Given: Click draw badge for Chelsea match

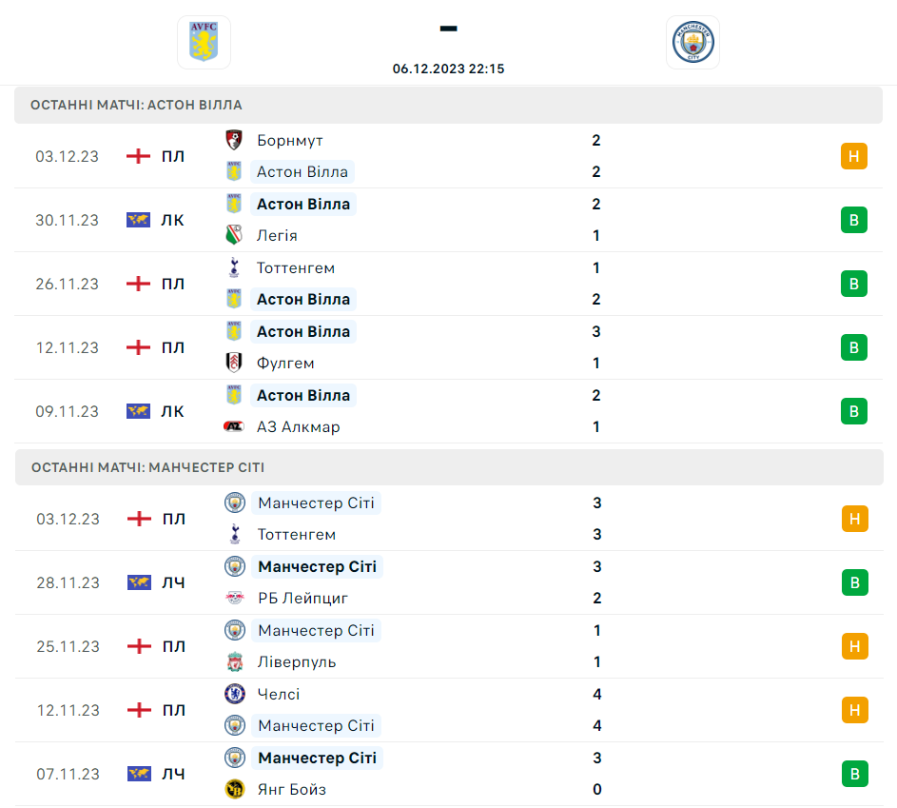Looking at the screenshot, I should pos(854,710).
